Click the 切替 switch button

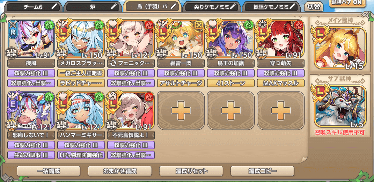314,7
